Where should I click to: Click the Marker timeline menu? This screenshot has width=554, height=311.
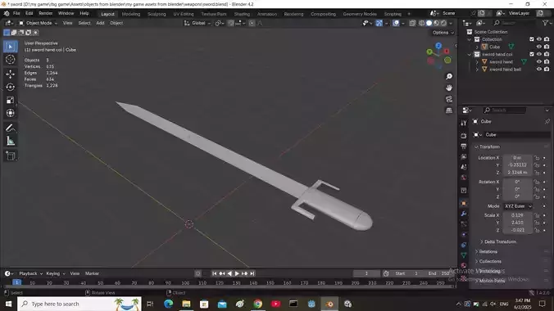[92, 273]
